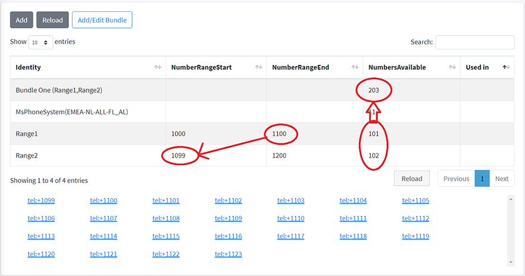Open the entries-per-page dropdown

[x=40, y=43]
